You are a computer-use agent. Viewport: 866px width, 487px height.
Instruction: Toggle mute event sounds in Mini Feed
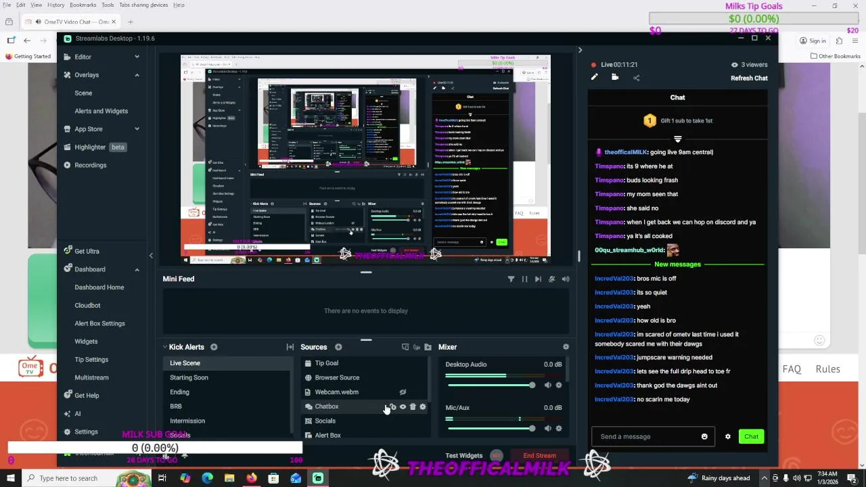tap(552, 279)
